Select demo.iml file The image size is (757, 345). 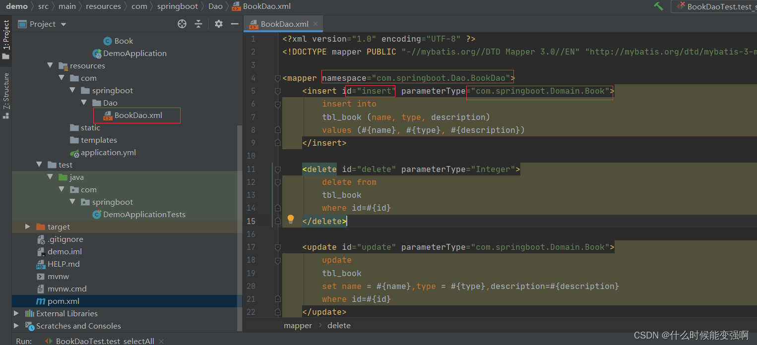[59, 251]
